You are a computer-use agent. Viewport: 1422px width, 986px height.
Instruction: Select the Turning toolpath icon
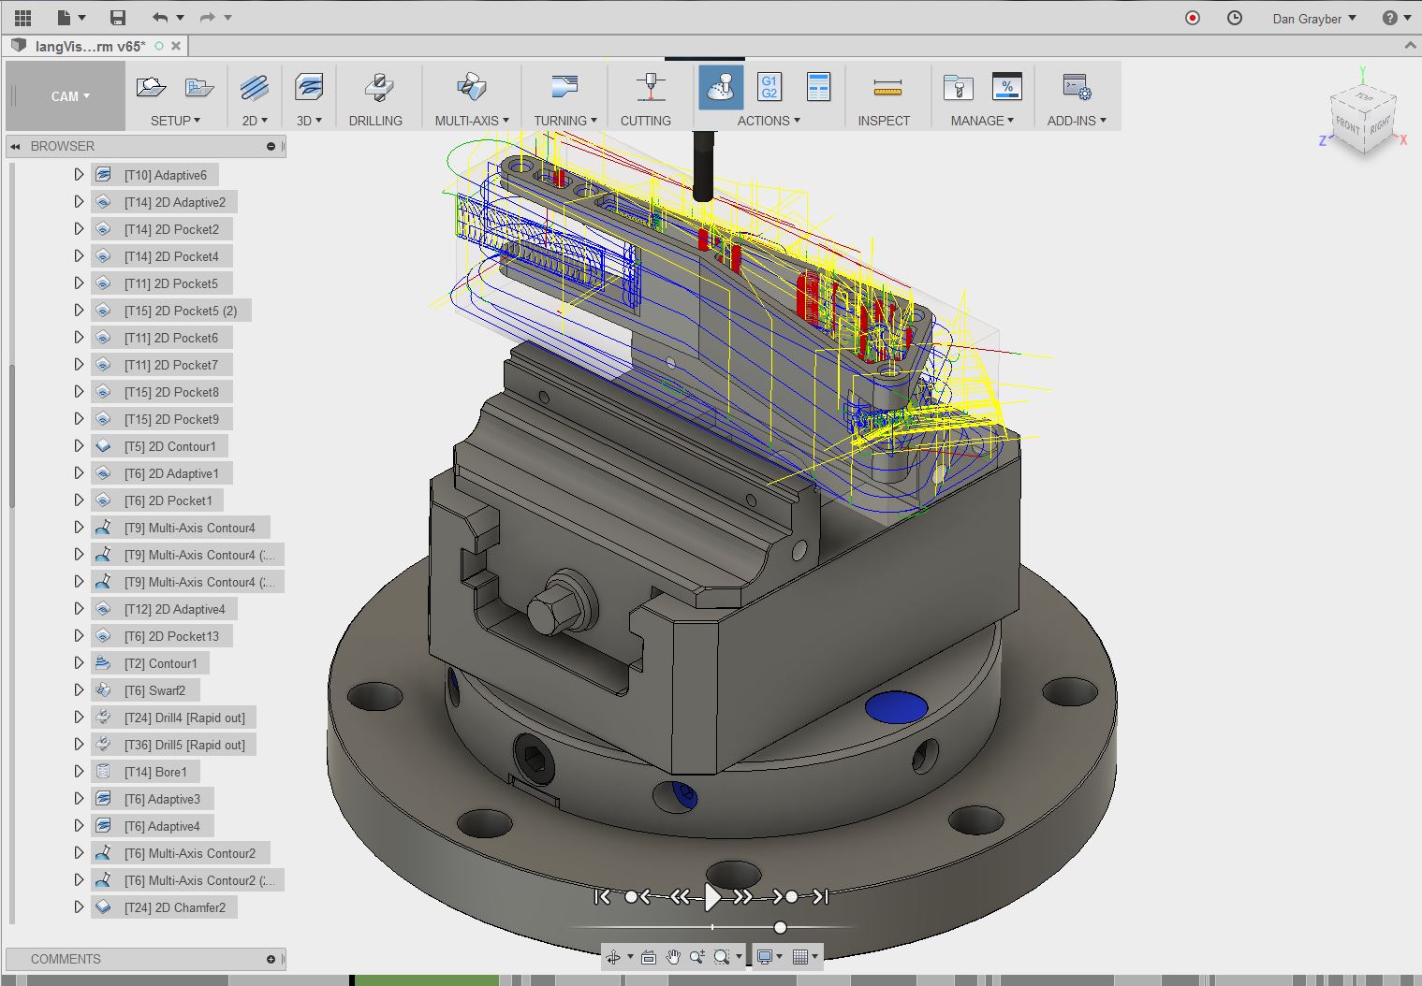click(565, 88)
